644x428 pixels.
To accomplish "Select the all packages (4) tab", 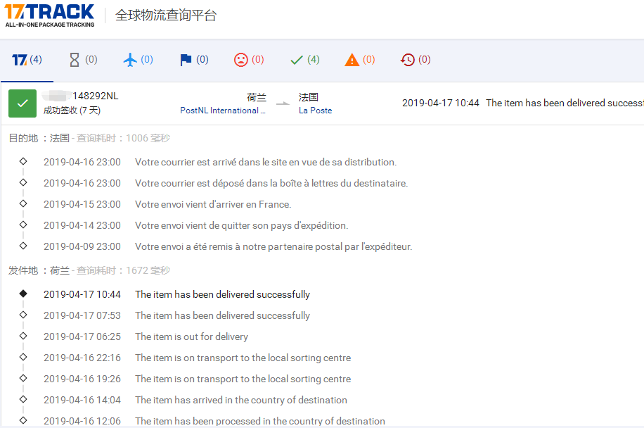I will tap(27, 60).
